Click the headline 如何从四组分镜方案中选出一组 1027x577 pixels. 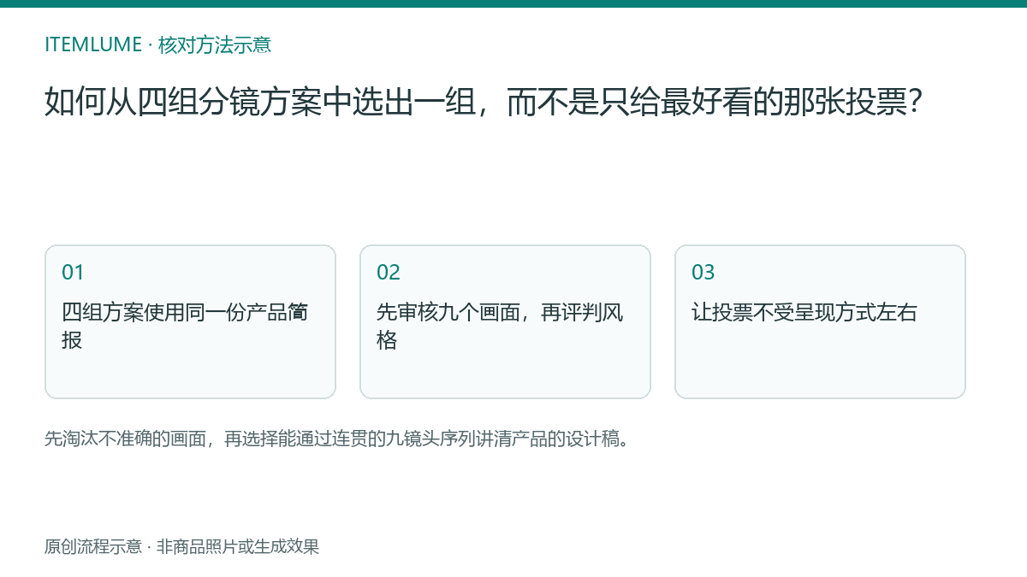(x=483, y=102)
